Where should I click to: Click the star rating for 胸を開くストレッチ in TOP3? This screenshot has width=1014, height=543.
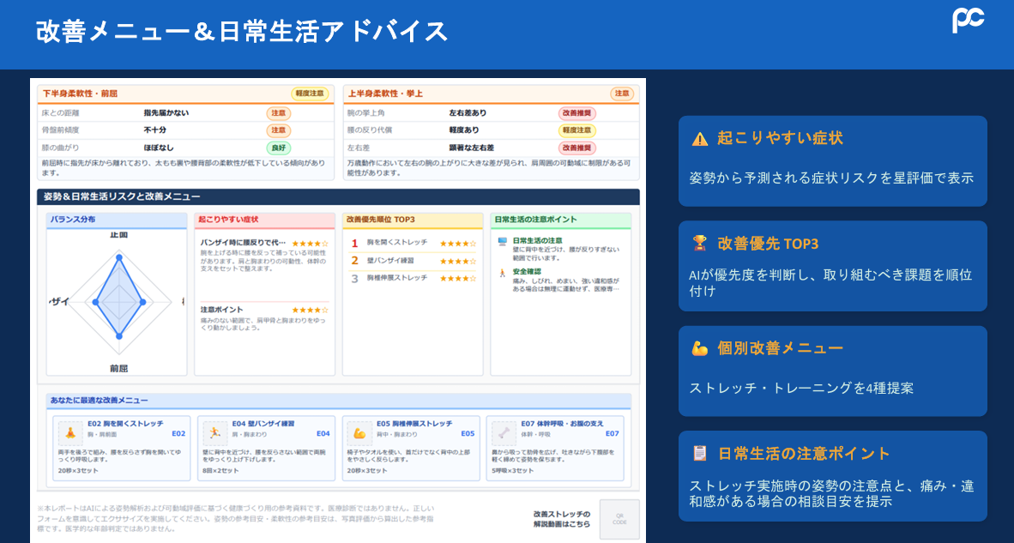[x=458, y=244]
